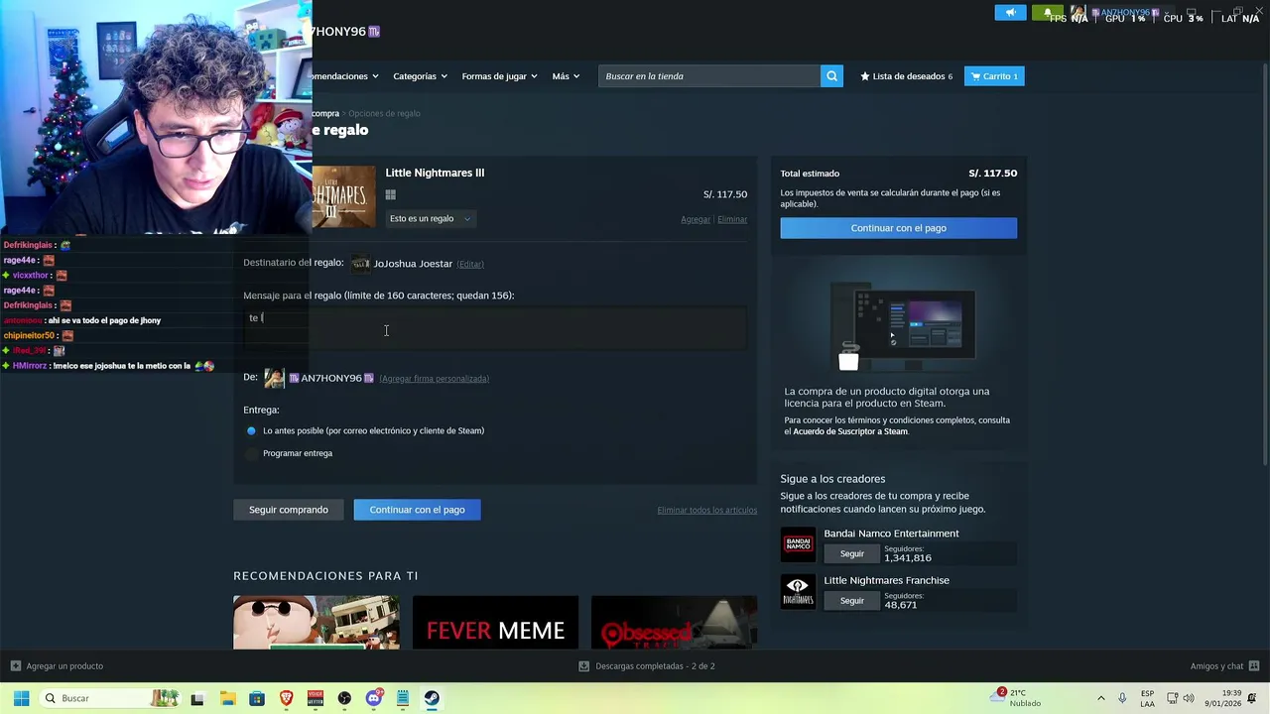Click the Agregar un producto plus icon
This screenshot has width=1270, height=714.
point(16,666)
